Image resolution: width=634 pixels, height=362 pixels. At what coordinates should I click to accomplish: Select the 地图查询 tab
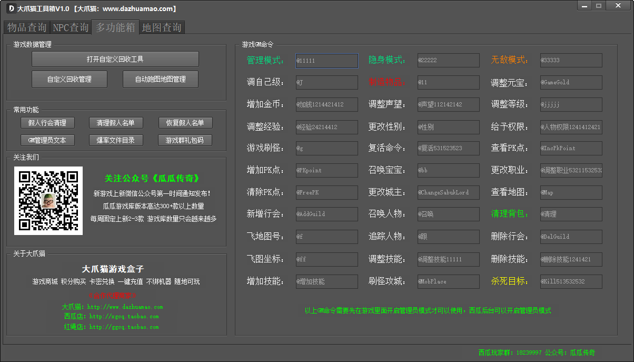(162, 27)
